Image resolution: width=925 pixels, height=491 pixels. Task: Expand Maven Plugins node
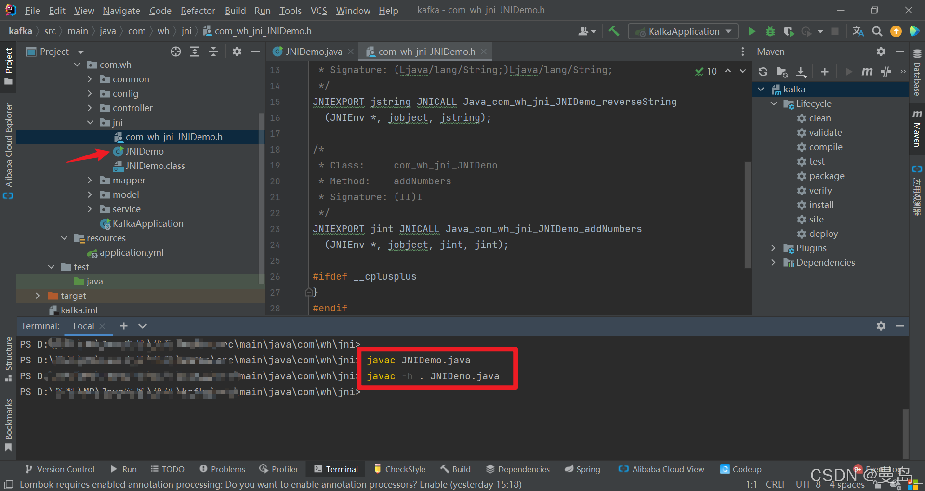pos(774,248)
